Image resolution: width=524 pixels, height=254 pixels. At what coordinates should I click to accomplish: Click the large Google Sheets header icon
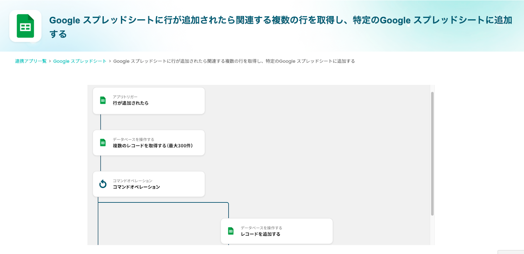pos(25,26)
